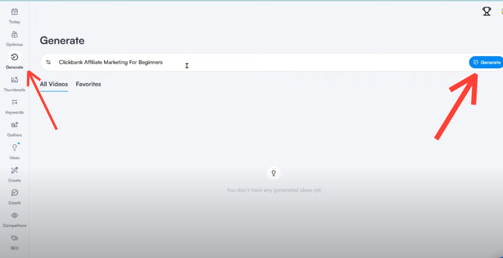Open the Create pencil tool
The width and height of the screenshot is (503, 258).
pyautogui.click(x=14, y=170)
